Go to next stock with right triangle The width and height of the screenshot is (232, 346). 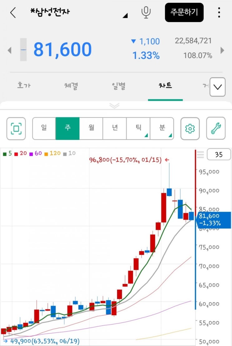pyautogui.click(x=222, y=50)
